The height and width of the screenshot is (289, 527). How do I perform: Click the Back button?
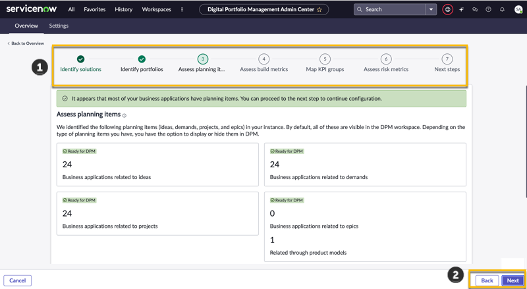[x=487, y=280]
